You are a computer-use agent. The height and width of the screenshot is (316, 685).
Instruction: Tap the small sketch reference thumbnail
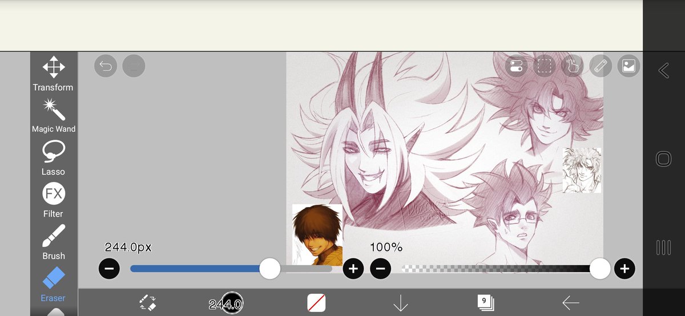582,170
